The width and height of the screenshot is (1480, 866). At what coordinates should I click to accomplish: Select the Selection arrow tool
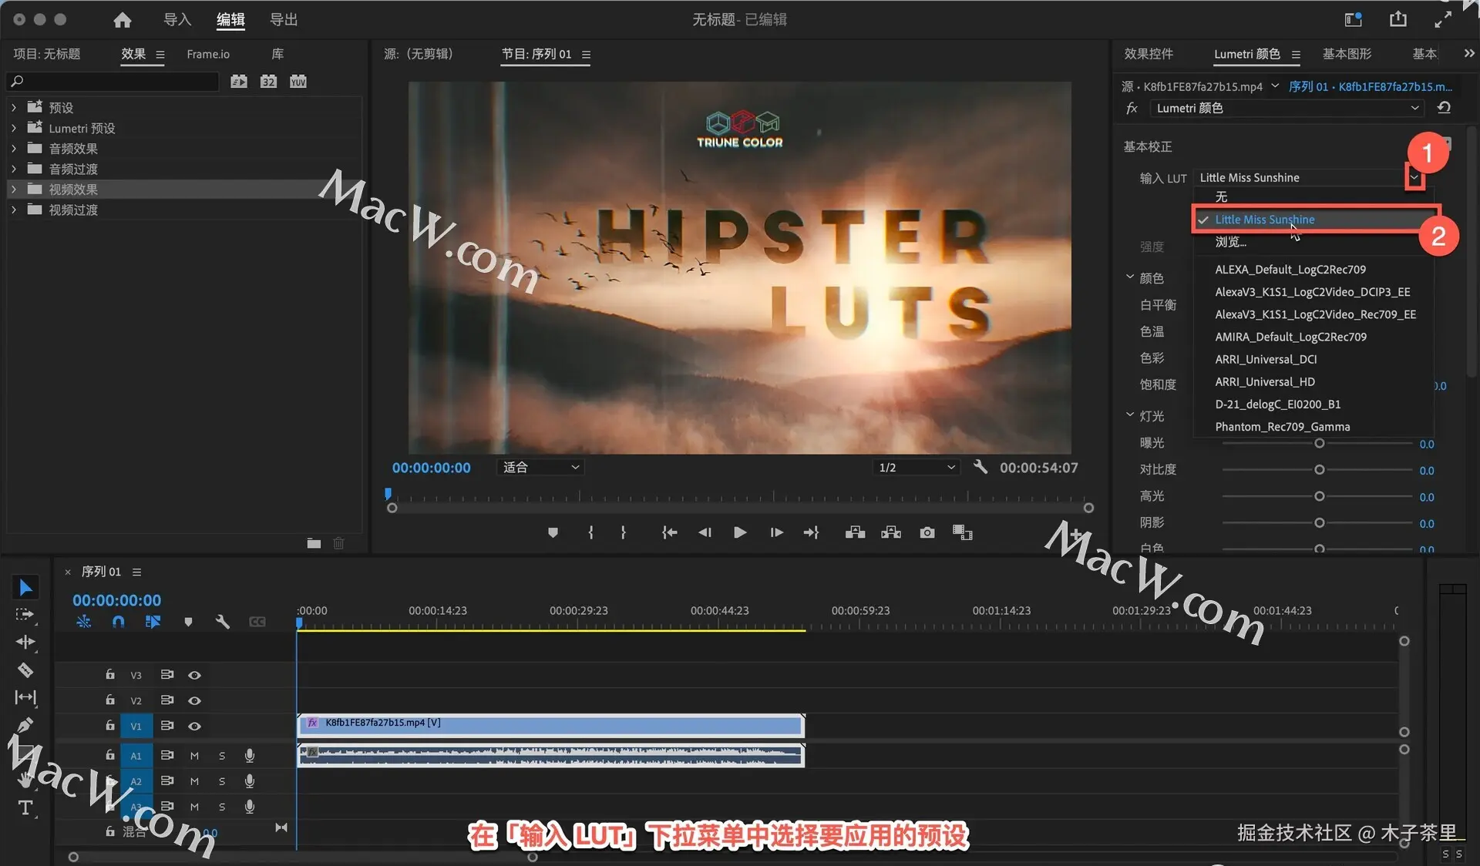[x=25, y=588]
